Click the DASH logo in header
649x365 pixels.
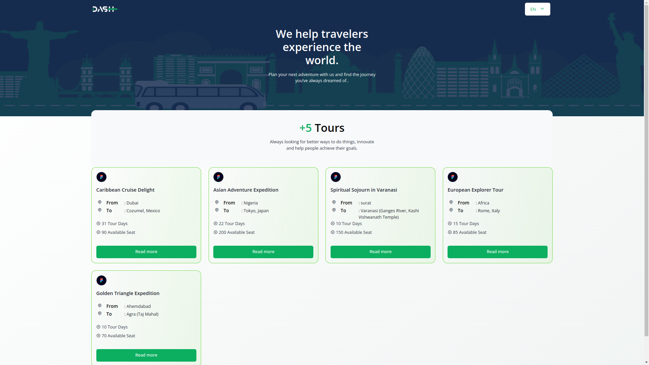(105, 9)
